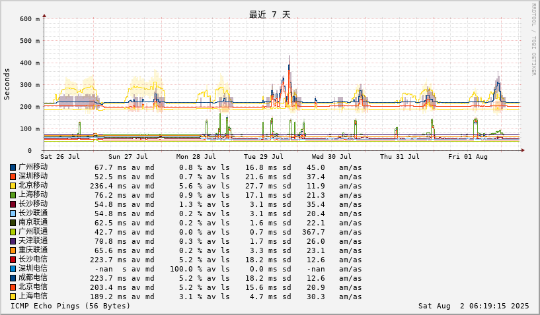The image size is (540, 315).
Task: Click the 深圳电信 legend name
Action: (x=33, y=269)
